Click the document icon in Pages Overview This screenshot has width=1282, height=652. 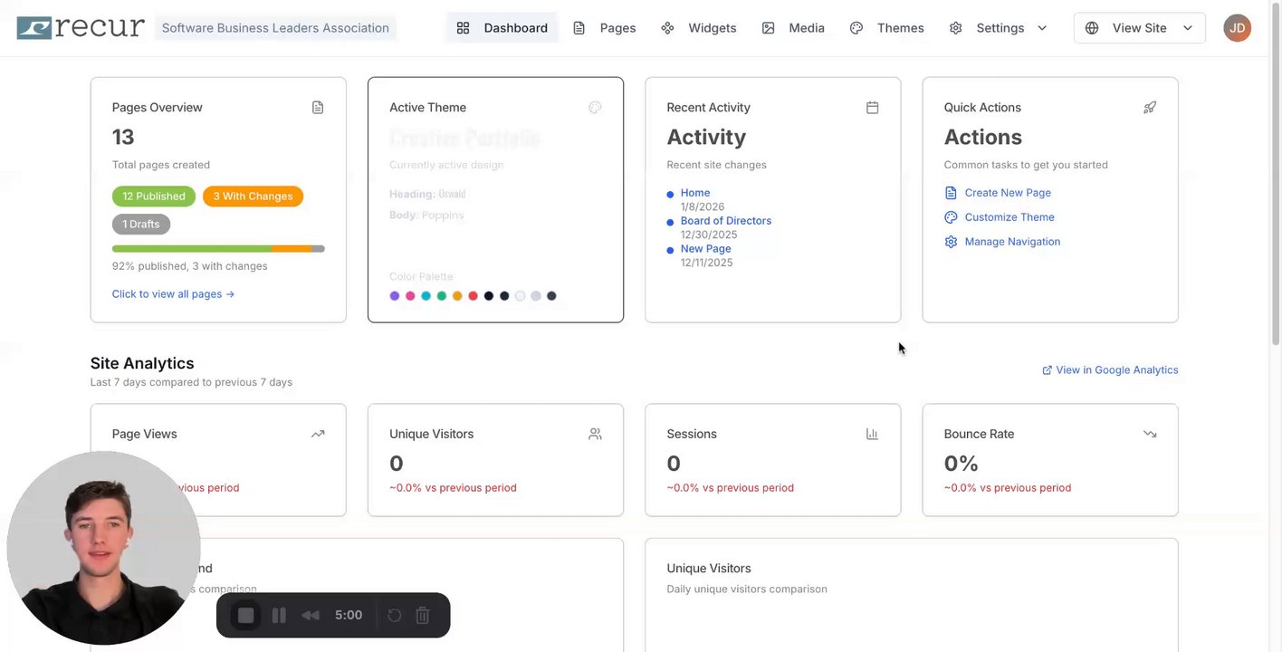(318, 108)
